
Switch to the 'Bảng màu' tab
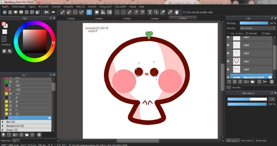click(x=6, y=141)
